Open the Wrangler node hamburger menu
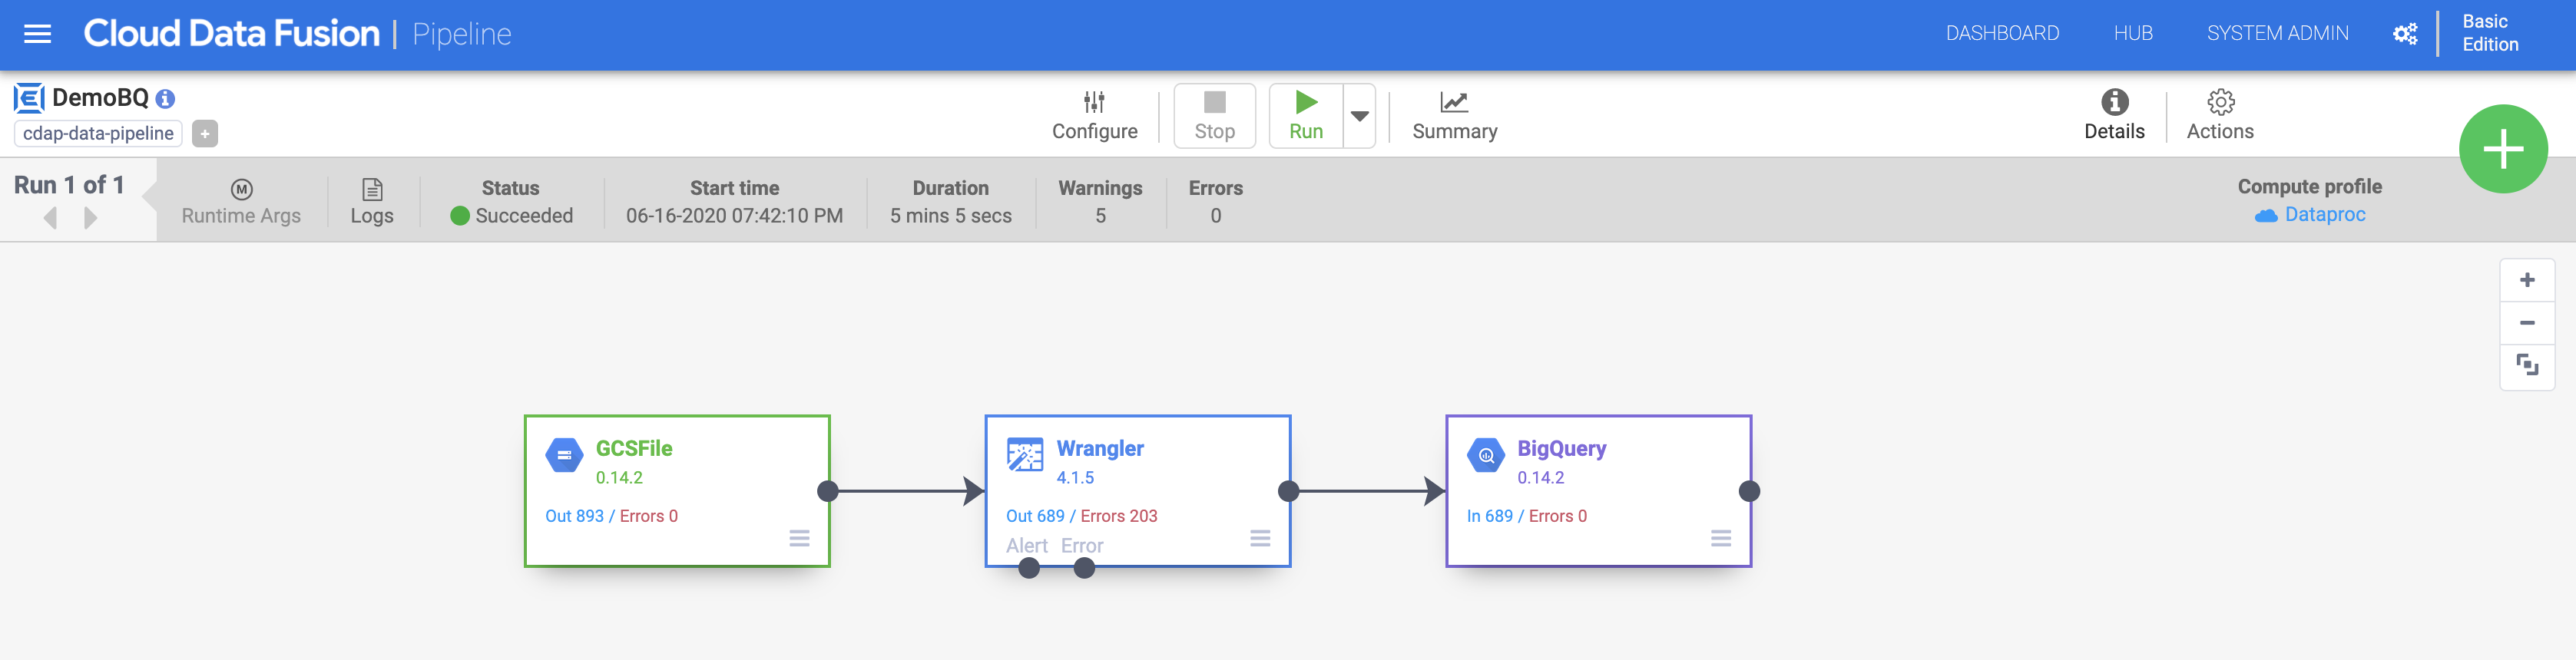2576x660 pixels. click(x=1260, y=538)
